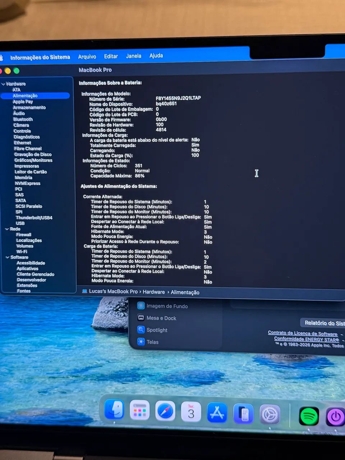Viewport: 345px width, 460px height.
Task: Click the Imagem de Fundo icon in Settings
Action: coord(141,306)
